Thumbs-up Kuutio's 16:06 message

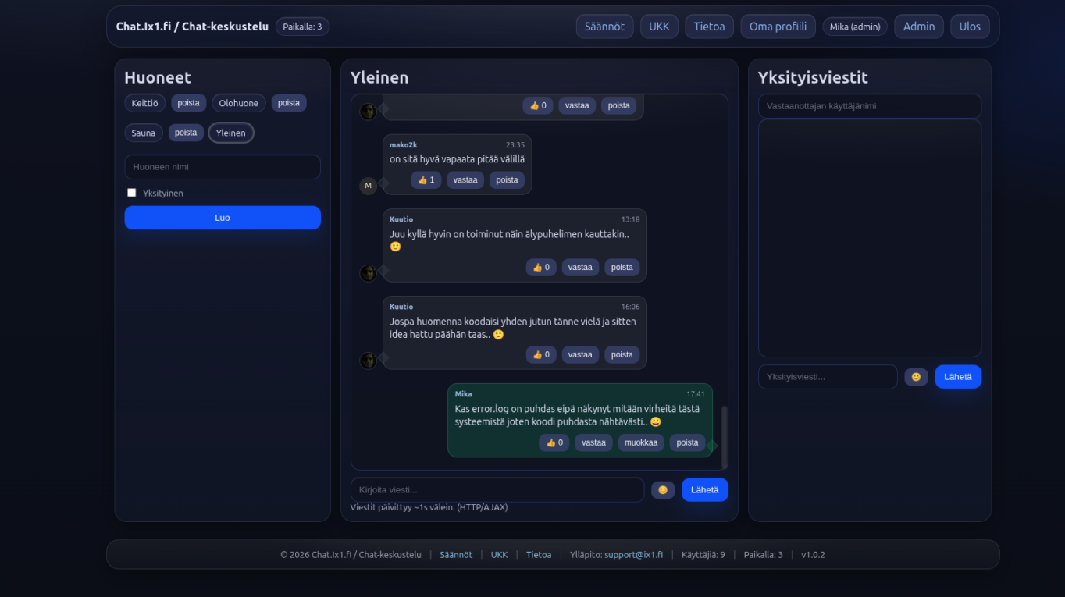pos(541,354)
